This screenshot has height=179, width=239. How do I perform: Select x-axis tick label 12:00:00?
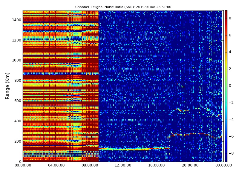(123, 165)
